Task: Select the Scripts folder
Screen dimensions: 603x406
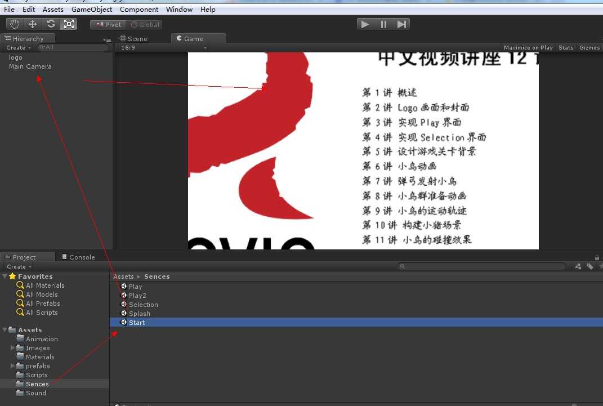Action: tap(37, 375)
